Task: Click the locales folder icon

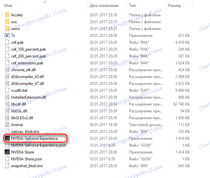Action: coord(7,15)
